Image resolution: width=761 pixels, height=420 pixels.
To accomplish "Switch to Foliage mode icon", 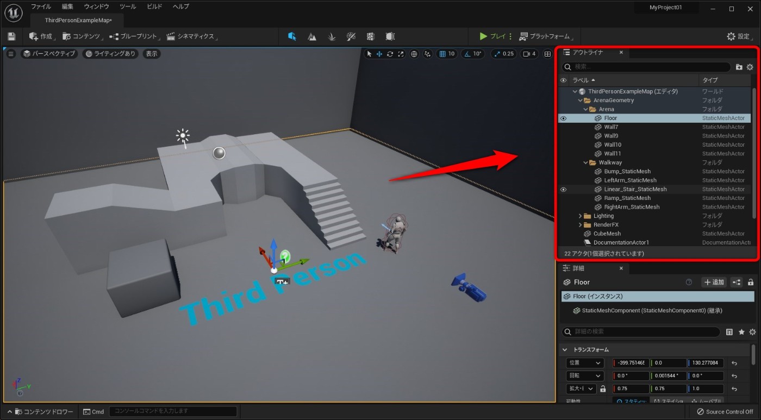I will 332,36.
